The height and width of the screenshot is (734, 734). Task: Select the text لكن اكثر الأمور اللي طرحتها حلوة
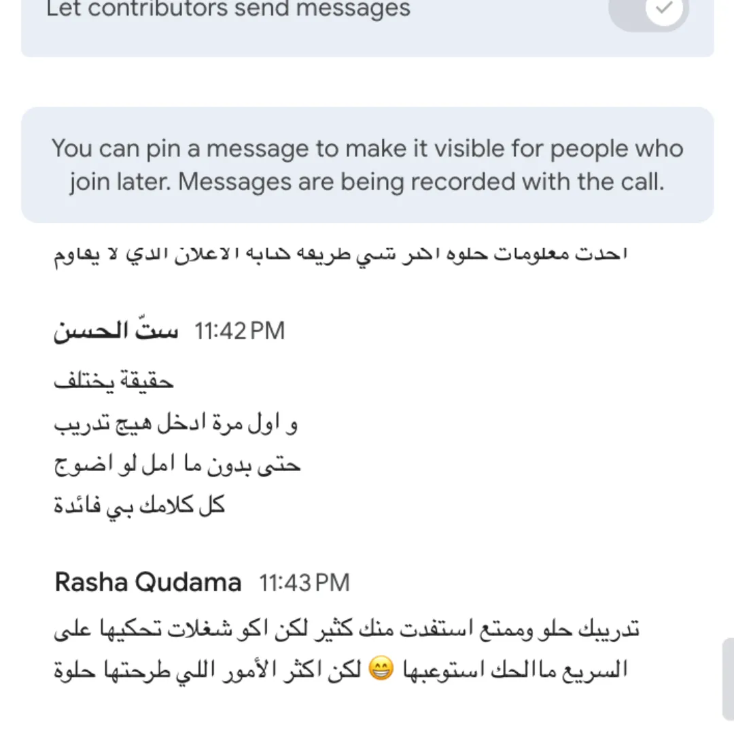207,670
